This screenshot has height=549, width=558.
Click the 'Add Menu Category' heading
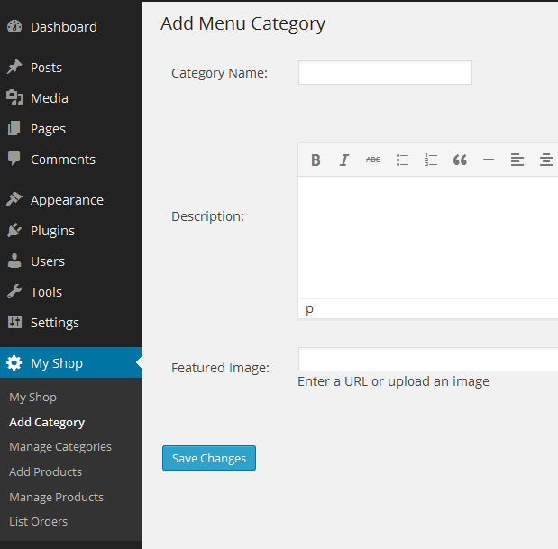(242, 24)
